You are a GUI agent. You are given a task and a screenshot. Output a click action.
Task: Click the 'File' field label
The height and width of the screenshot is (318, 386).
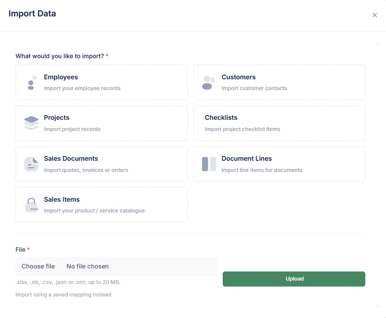(20, 249)
